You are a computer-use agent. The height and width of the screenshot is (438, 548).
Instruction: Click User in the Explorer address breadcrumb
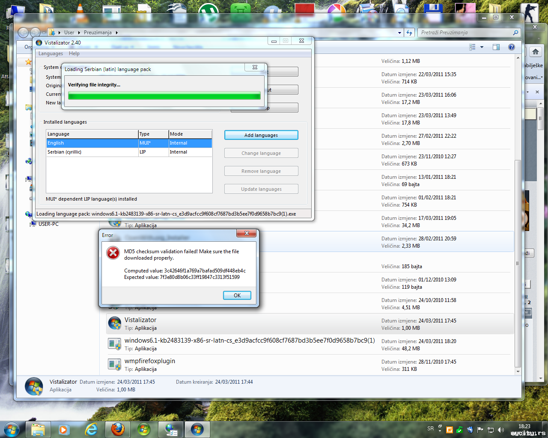click(x=69, y=33)
